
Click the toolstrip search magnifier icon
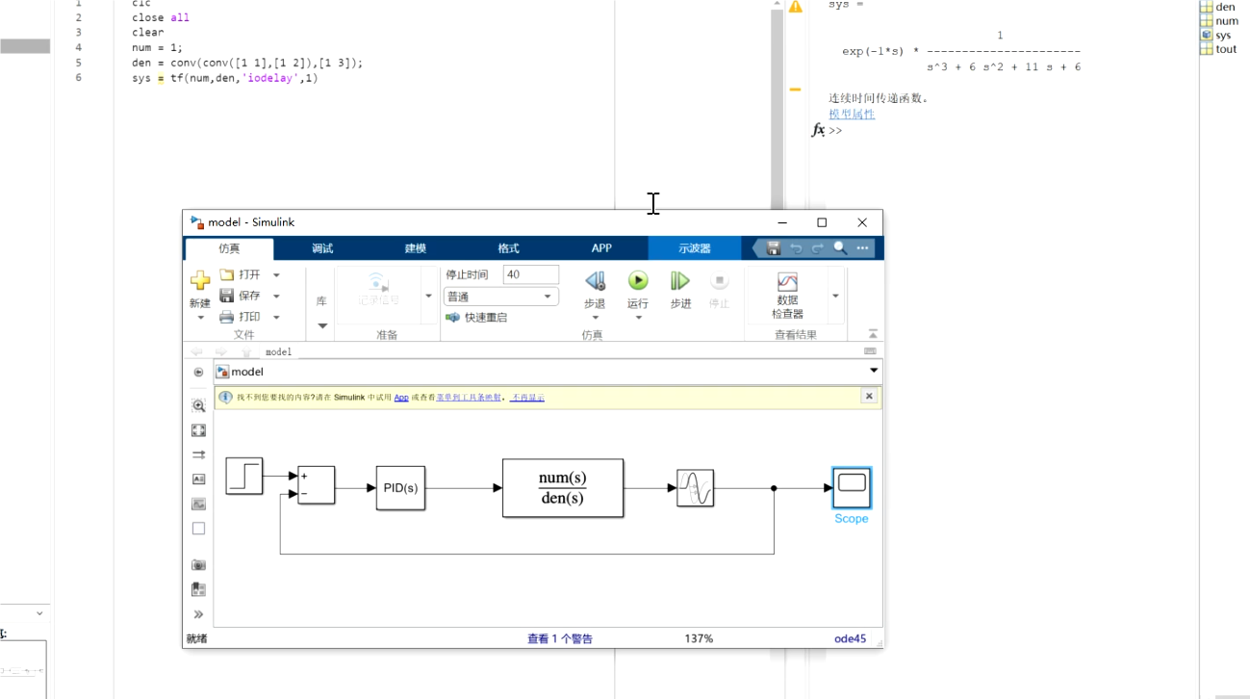[x=840, y=248]
